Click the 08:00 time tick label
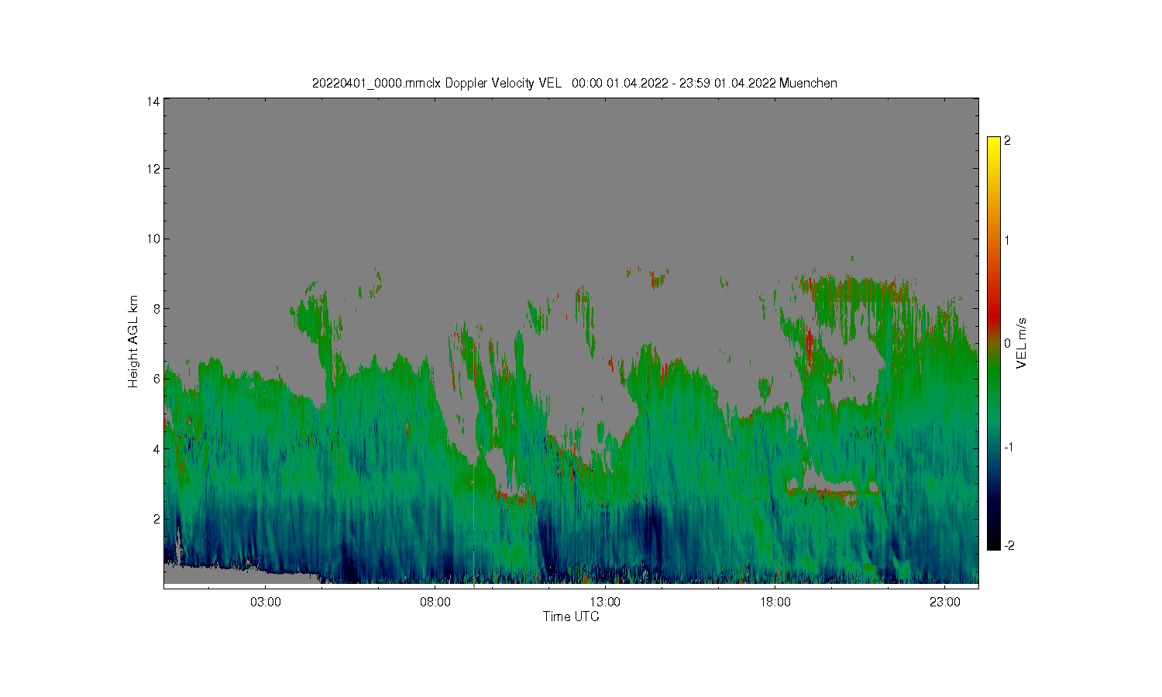1162x697 pixels. tap(435, 603)
